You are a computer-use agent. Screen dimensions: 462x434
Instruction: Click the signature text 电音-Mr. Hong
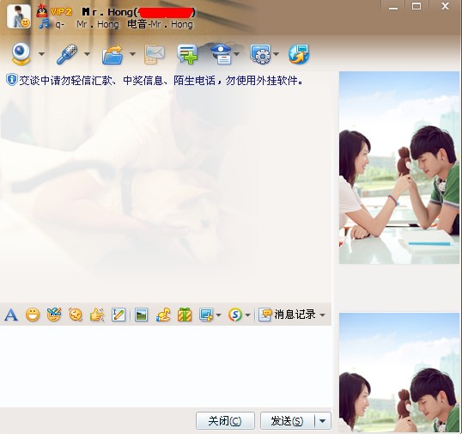point(160,24)
